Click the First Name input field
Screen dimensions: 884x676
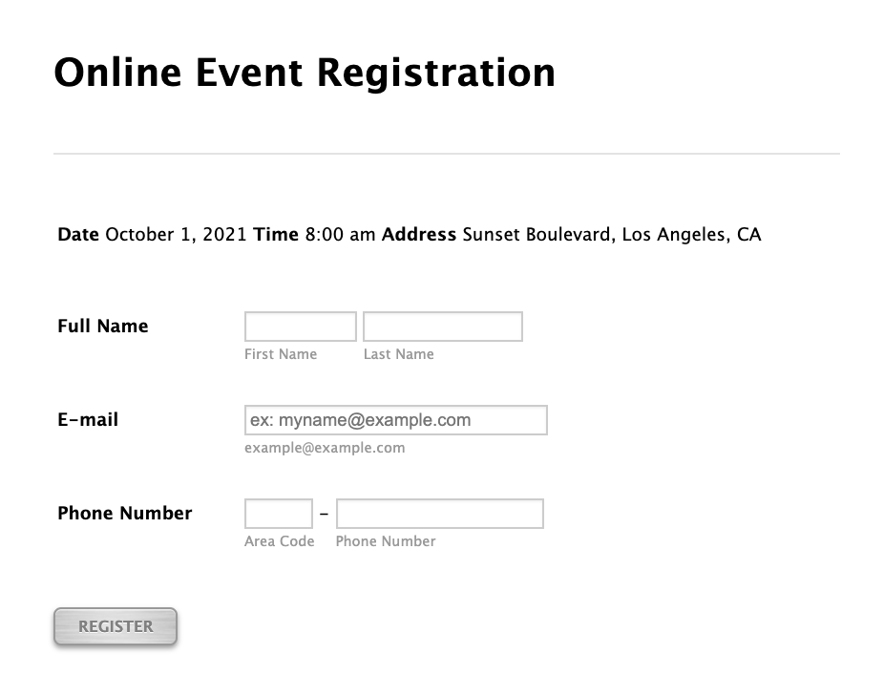coord(300,327)
